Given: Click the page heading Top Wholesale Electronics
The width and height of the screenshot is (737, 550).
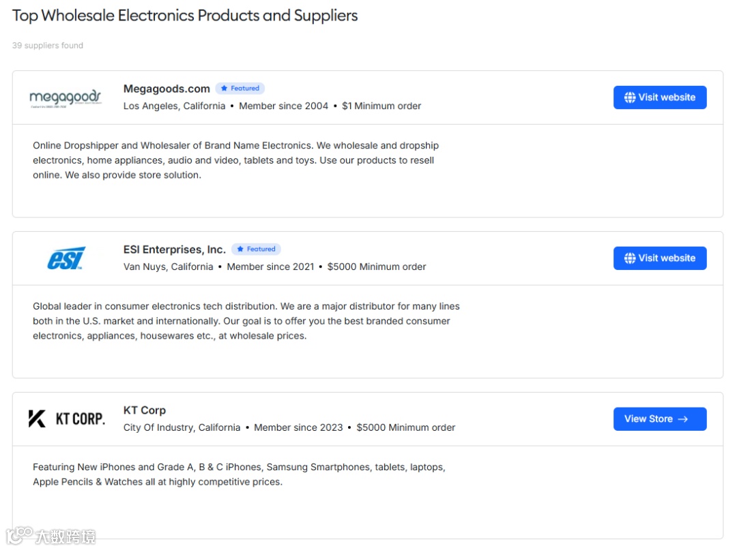Looking at the screenshot, I should [185, 16].
